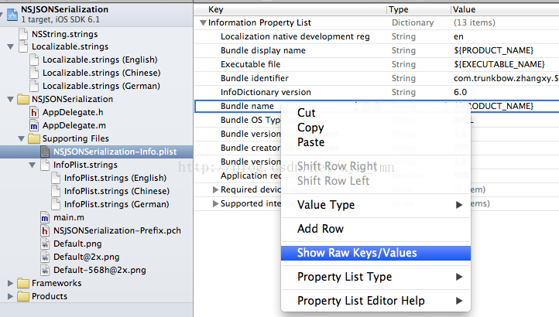Select the AppDelegate.h header file icon
The image size is (559, 317).
34,112
